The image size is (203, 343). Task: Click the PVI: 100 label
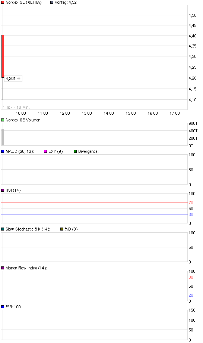(x=13, y=307)
